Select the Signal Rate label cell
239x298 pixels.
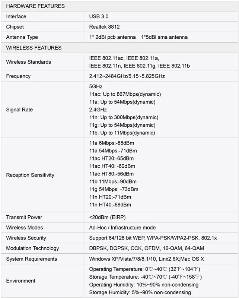[x=42, y=110]
